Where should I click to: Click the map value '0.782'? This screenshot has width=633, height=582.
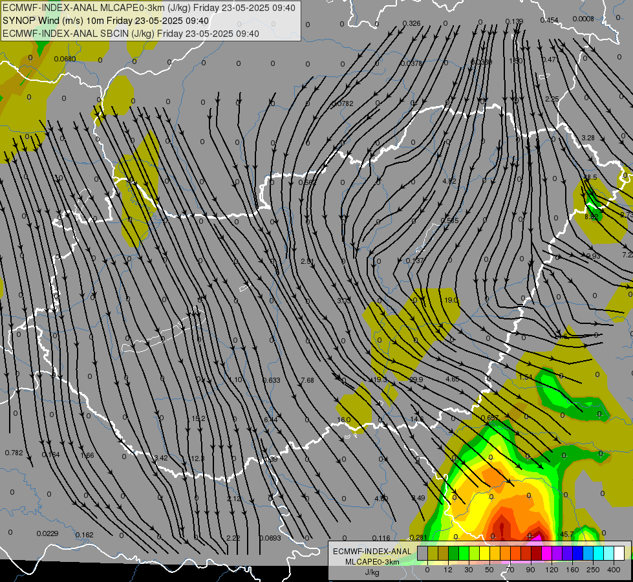pyautogui.click(x=14, y=453)
